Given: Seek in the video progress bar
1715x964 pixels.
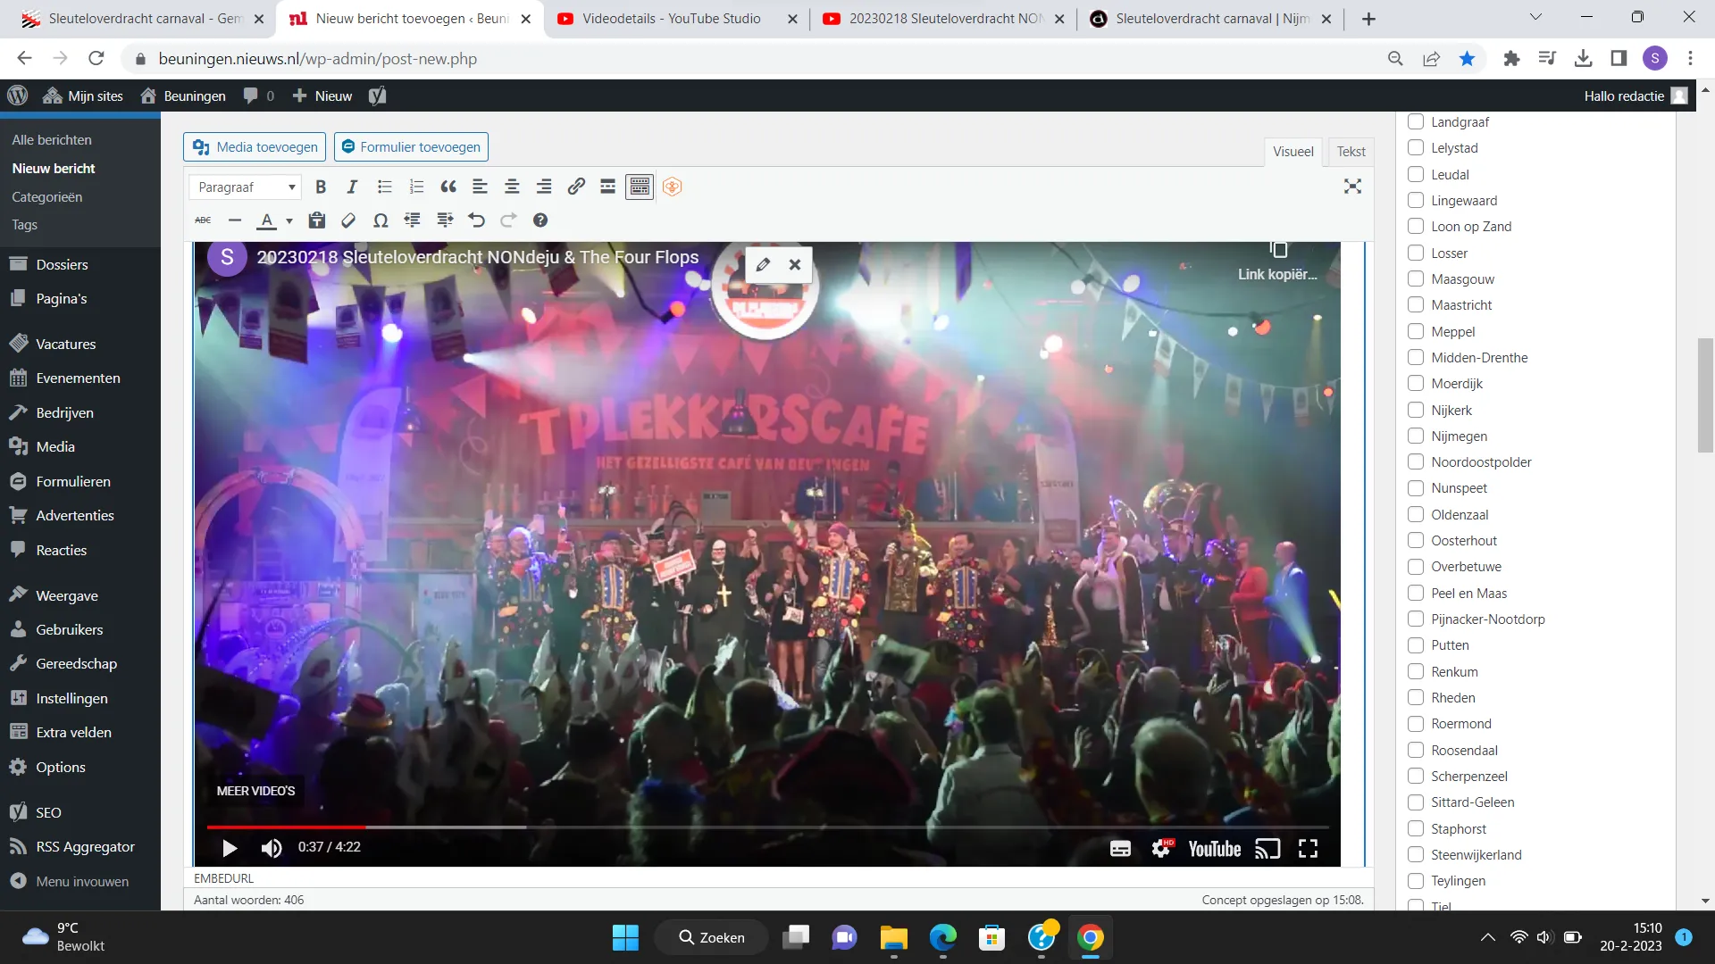Looking at the screenshot, I should [768, 827].
